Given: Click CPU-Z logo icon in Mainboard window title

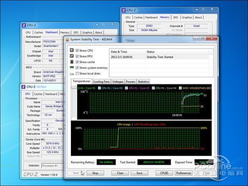Looking at the screenshot, I should pos(24,25).
